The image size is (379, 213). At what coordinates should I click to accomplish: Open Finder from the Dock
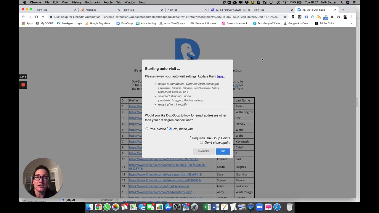(x=89, y=207)
